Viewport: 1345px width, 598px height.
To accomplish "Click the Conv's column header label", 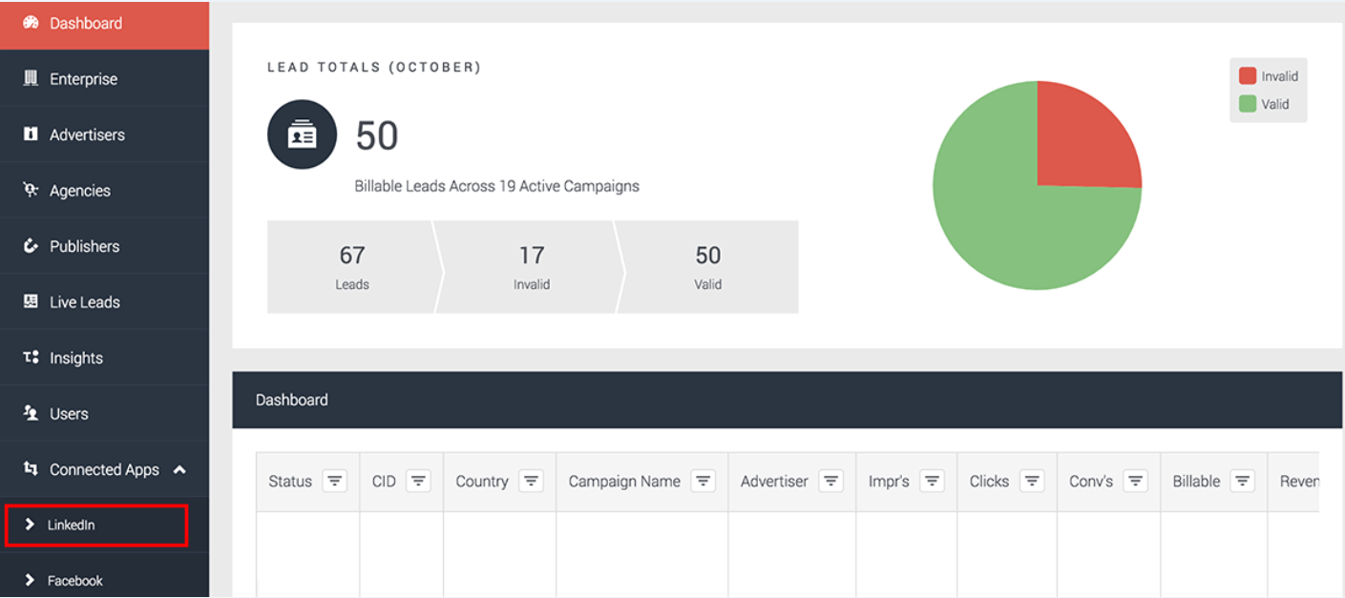I will pos(1091,482).
